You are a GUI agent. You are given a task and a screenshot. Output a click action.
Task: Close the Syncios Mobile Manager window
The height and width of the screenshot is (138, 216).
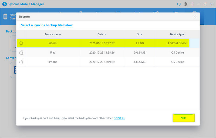pyautogui.click(x=211, y=4)
